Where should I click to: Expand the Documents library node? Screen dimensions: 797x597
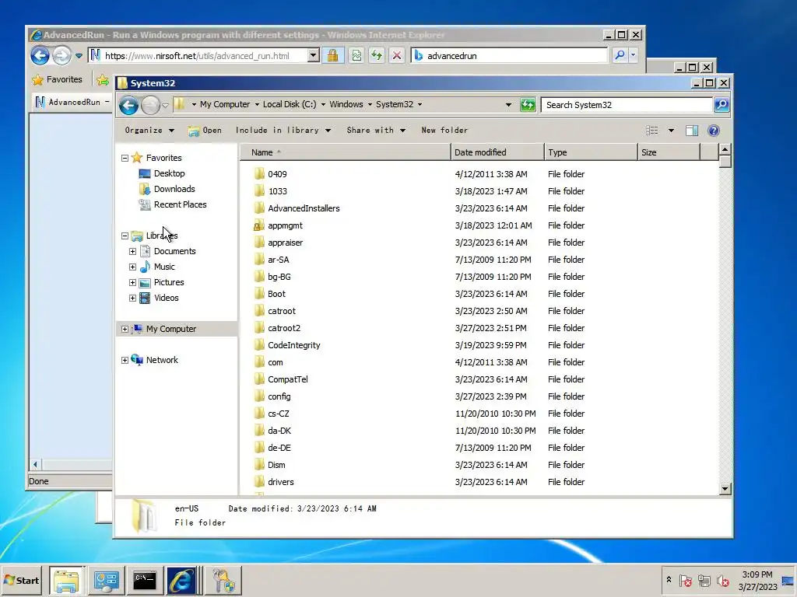click(x=132, y=252)
